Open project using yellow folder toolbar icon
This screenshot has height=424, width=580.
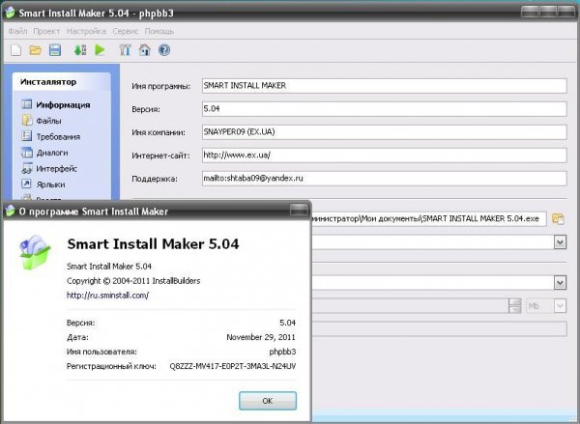click(36, 50)
